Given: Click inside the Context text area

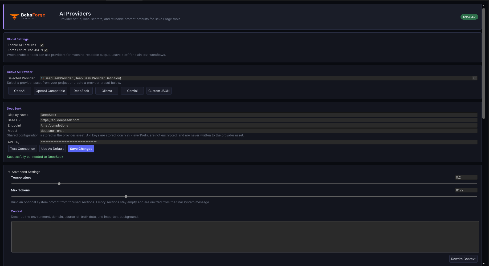Looking at the screenshot, I should [x=245, y=237].
